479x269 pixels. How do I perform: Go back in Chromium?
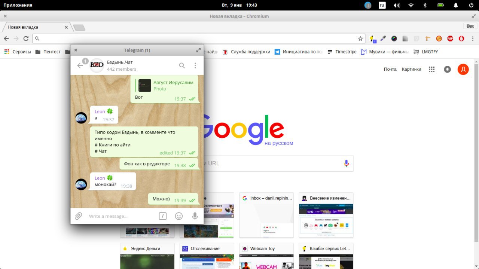click(x=6, y=39)
